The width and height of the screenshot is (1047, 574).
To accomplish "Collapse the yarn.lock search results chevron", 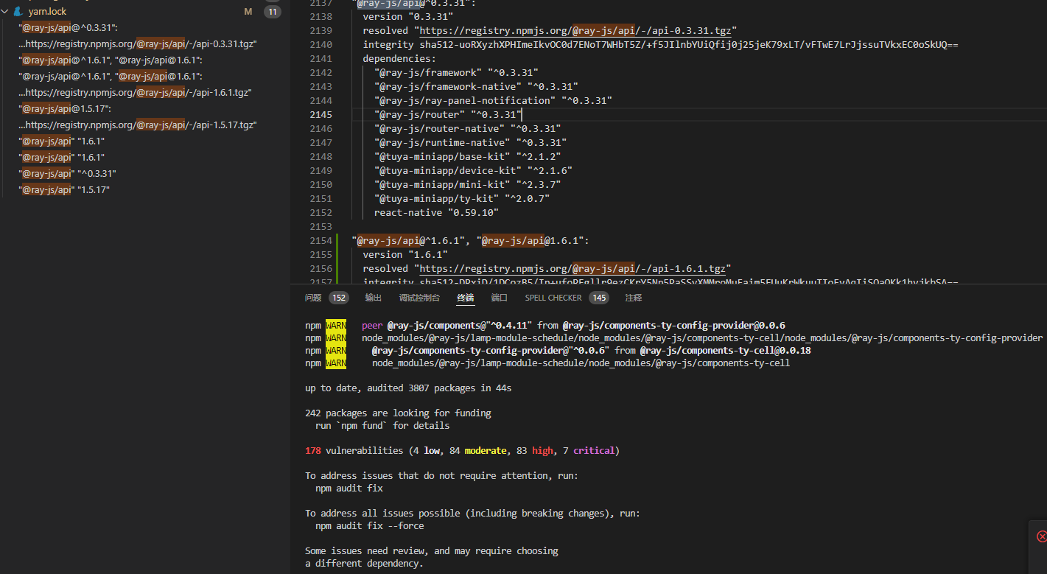I will tap(4, 12).
